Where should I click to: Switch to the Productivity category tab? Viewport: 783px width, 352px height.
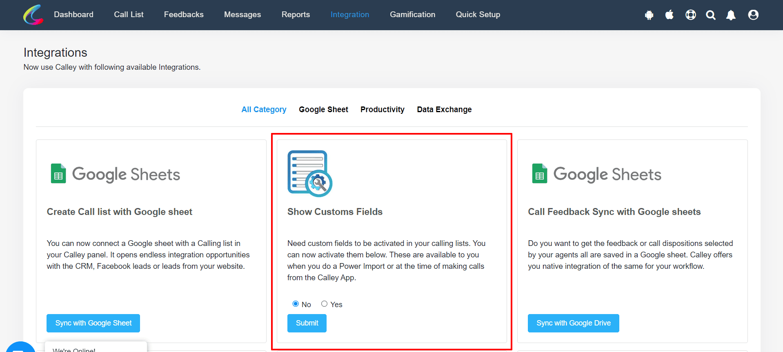point(382,109)
